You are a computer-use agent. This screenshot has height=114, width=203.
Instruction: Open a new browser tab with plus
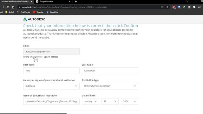pos(76,2)
